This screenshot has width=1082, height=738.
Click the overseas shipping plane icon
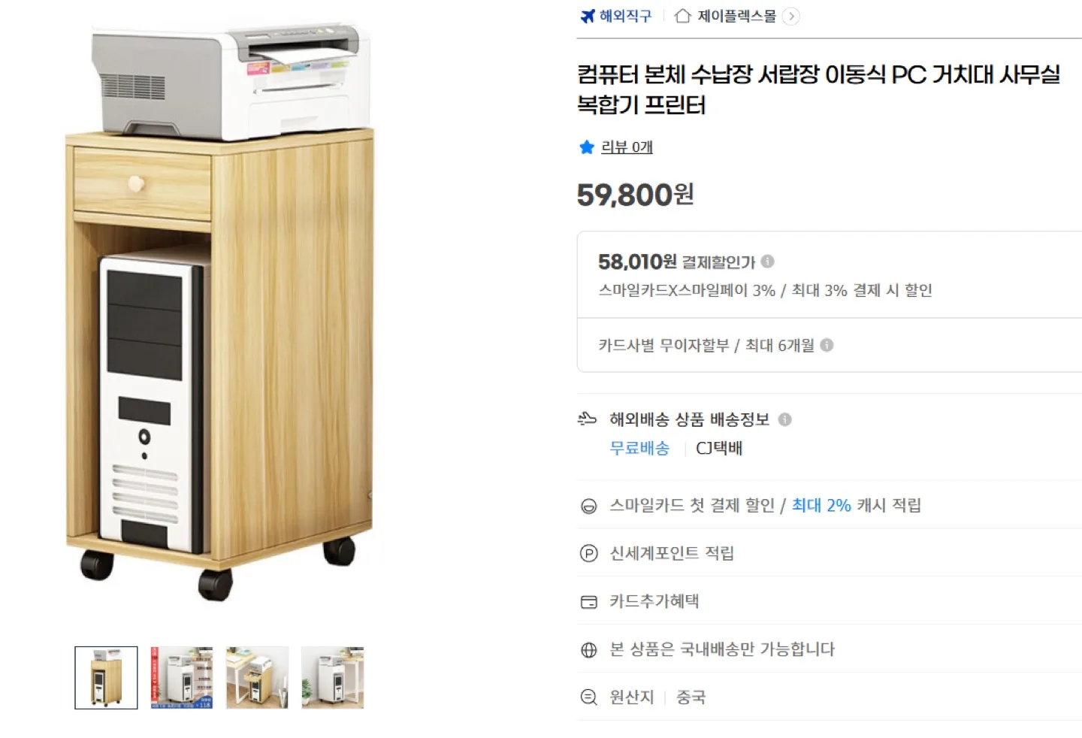click(x=587, y=419)
